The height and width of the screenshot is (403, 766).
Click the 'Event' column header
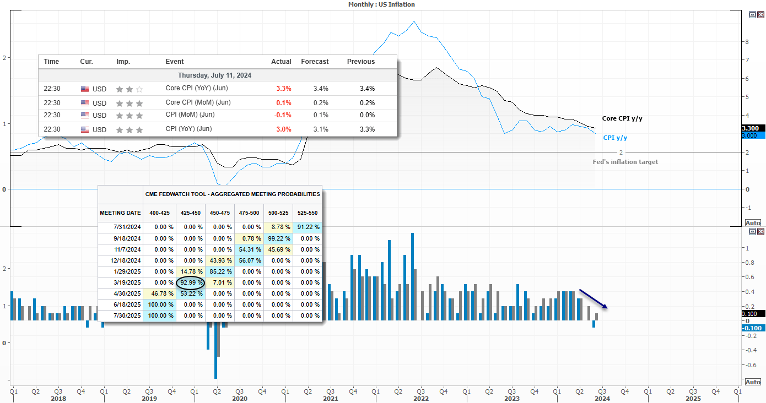point(175,62)
